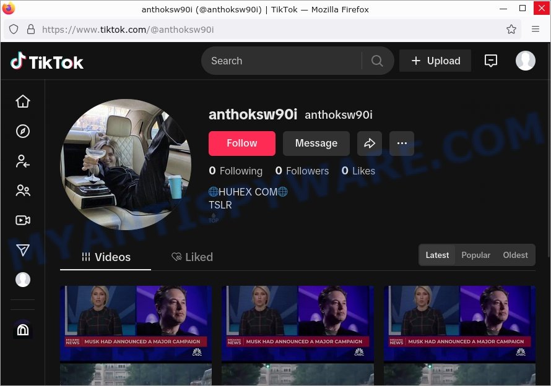
Task: Click the padlock site information icon
Action: (x=31, y=29)
